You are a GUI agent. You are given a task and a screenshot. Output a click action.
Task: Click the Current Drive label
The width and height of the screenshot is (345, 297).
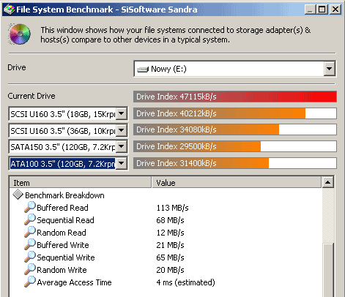[31, 96]
